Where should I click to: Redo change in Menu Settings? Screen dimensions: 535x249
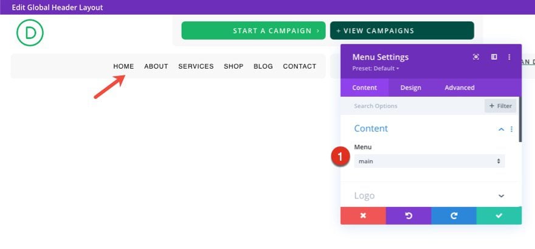(454, 216)
